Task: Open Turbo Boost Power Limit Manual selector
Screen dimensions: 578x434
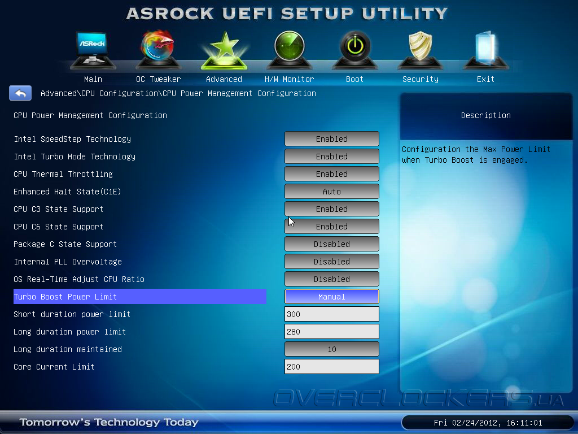Action: (332, 297)
